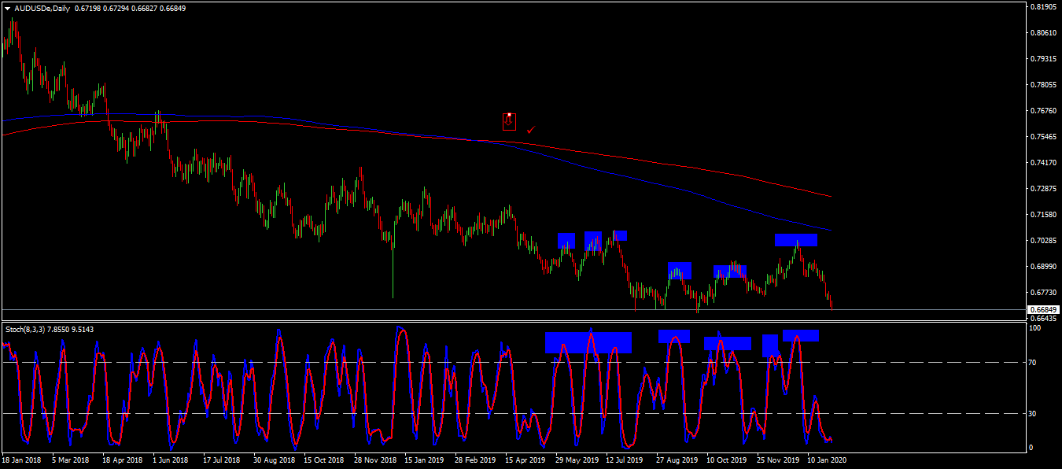Click the 0.81905 price axis label

[1042, 6]
